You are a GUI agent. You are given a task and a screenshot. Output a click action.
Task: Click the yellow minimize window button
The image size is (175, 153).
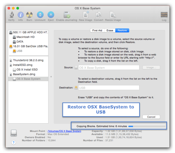click(13, 8)
